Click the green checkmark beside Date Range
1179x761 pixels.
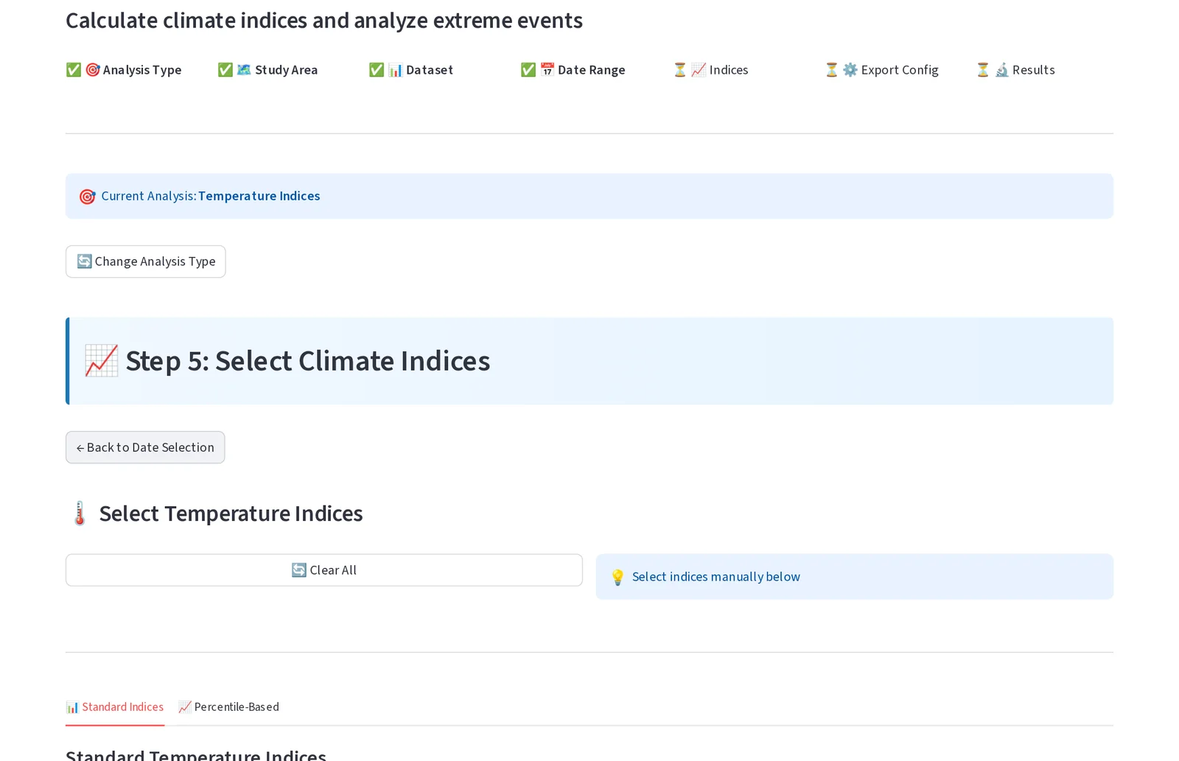point(528,70)
